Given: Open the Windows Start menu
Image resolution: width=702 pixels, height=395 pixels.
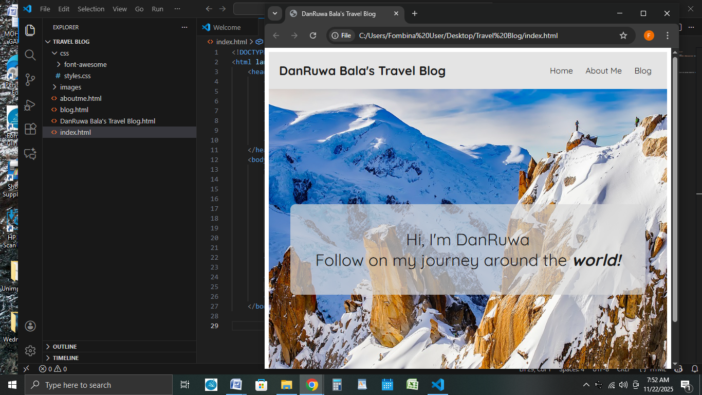Looking at the screenshot, I should pyautogui.click(x=12, y=385).
